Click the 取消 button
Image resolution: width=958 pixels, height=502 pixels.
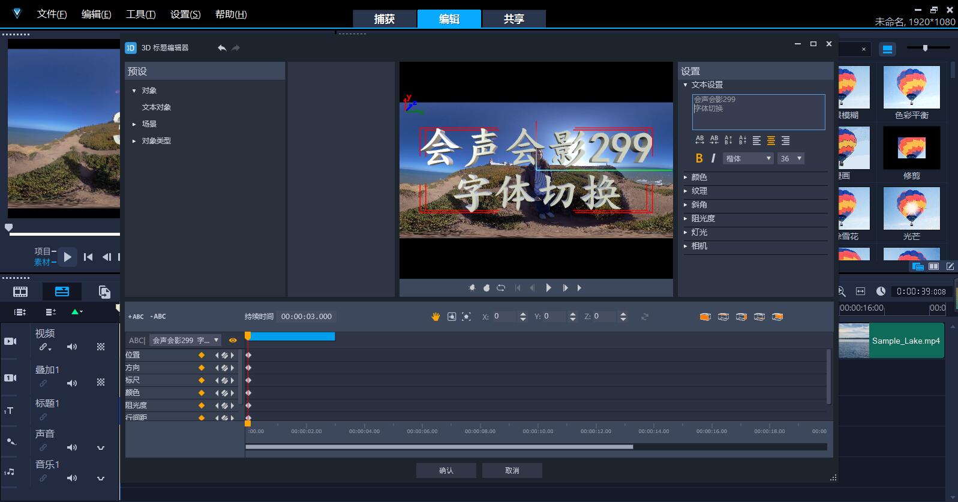(512, 470)
